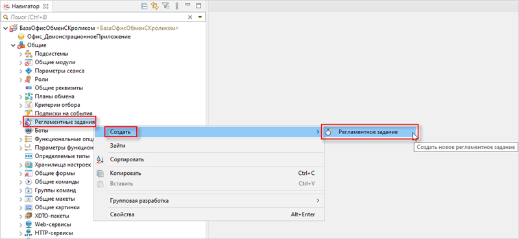The image size is (519, 239).
Task: Select the Общие модули tree icon
Action: 29,62
